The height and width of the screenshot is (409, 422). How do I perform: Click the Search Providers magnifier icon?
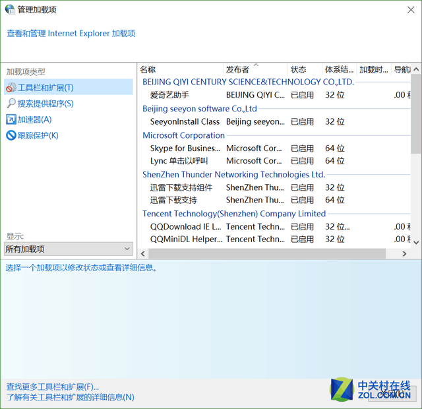(x=11, y=104)
